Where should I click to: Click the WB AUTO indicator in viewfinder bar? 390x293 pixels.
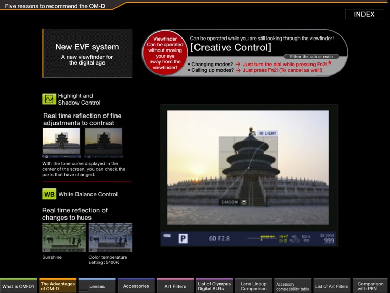(x=294, y=238)
